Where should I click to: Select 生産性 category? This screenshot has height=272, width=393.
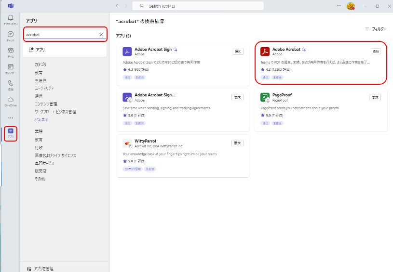pyautogui.click(x=41, y=80)
